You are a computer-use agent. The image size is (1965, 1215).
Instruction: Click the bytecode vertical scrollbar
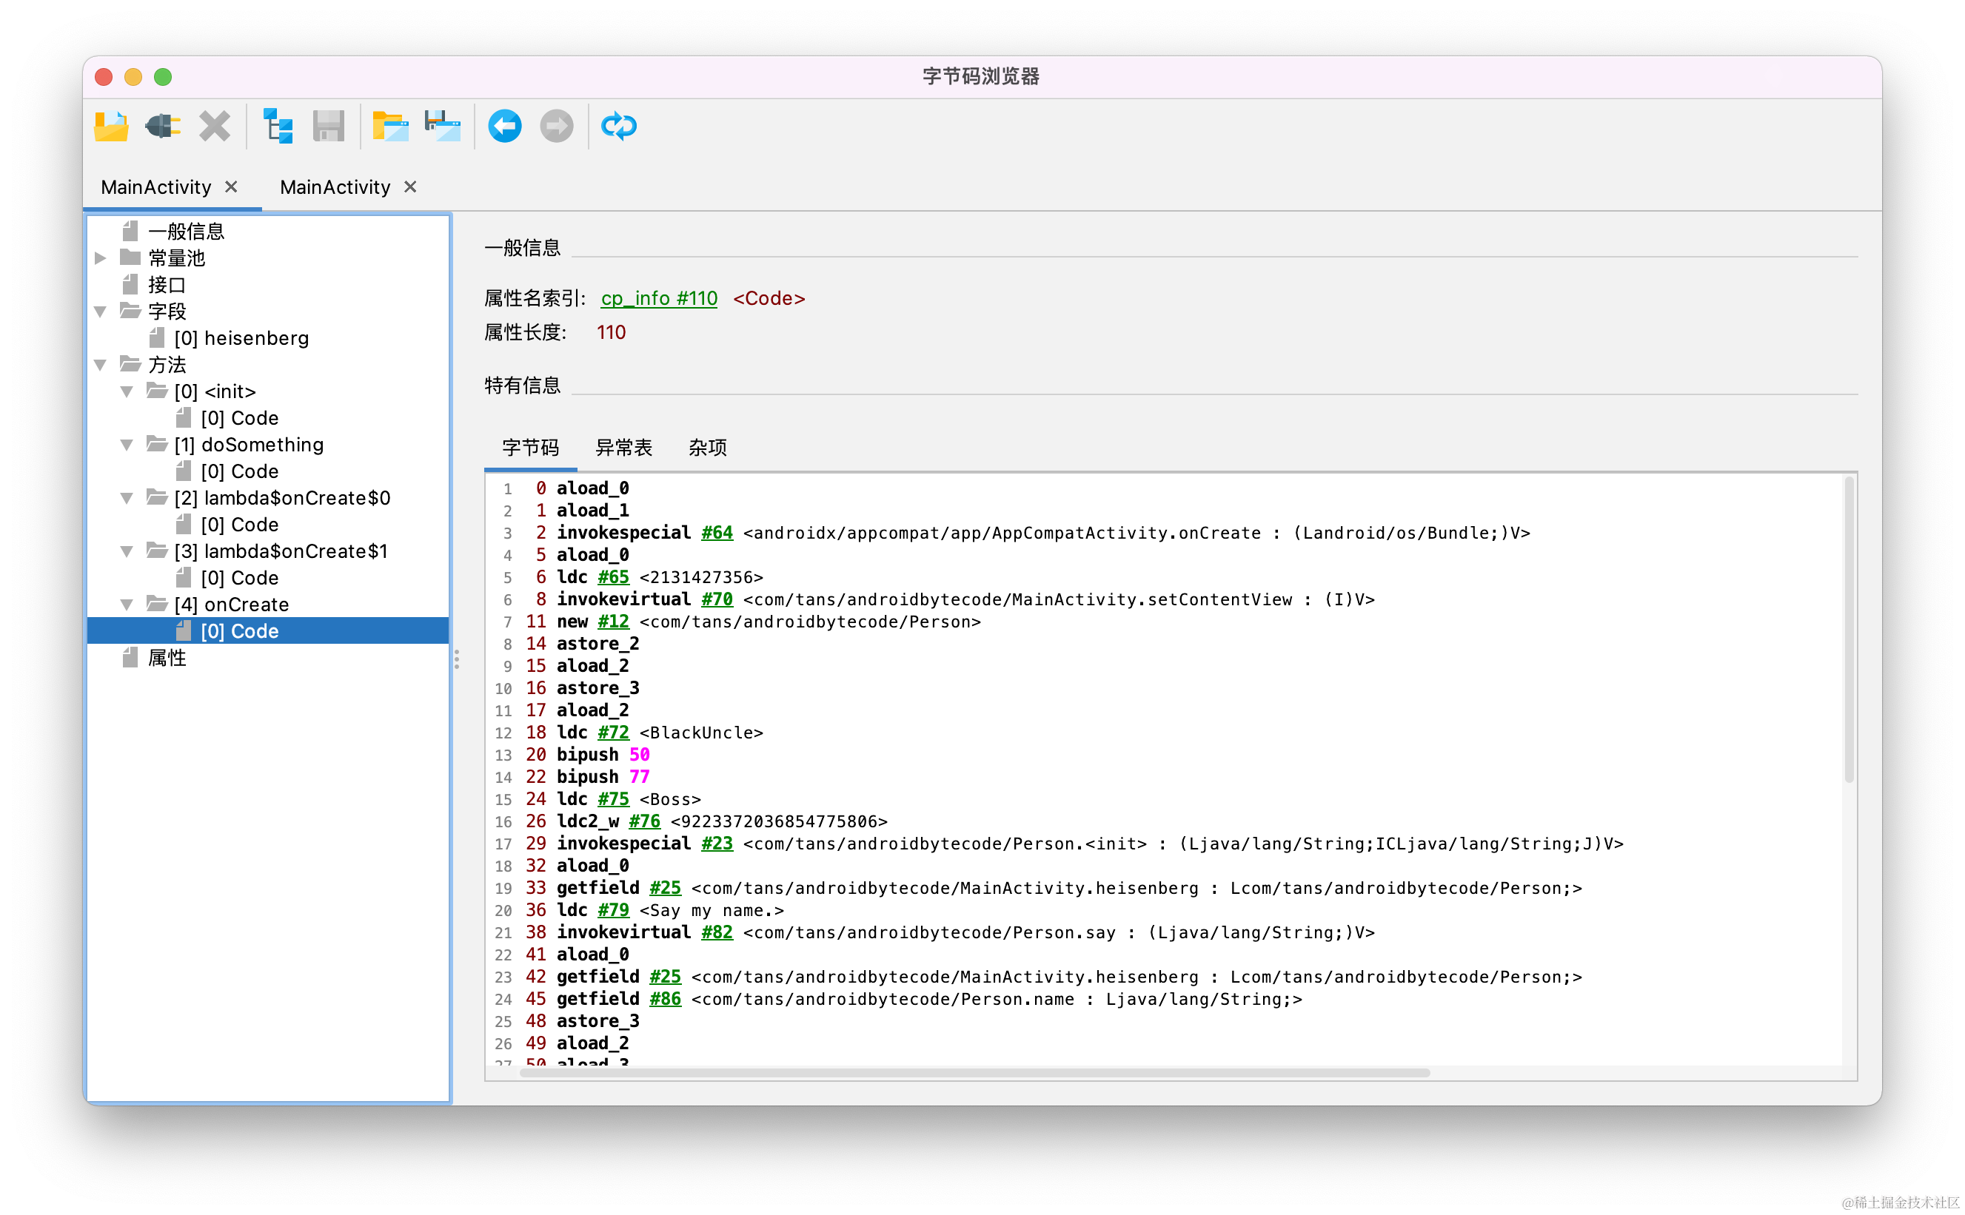point(1849,630)
